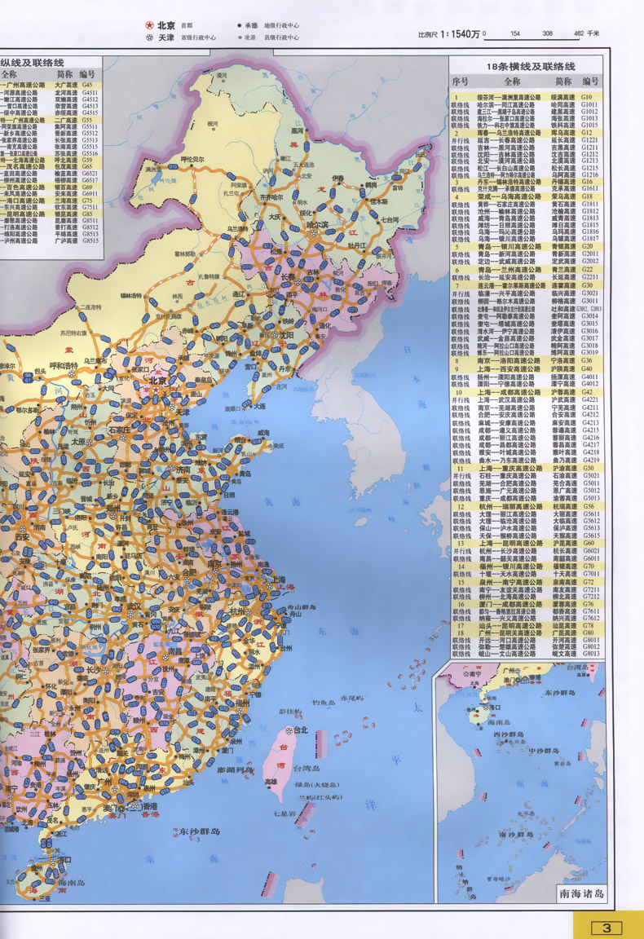Screen dimensions: 644x939
Task: Click the code G1817 in right table
Action: pos(589,238)
